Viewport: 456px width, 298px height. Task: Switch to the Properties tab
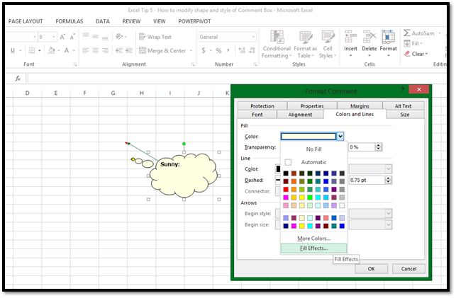312,106
